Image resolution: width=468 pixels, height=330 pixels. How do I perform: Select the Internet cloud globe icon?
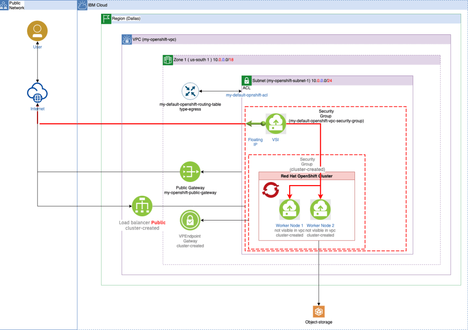37,93
